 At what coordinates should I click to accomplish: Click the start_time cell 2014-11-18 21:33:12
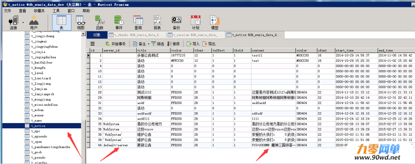tap(357, 92)
